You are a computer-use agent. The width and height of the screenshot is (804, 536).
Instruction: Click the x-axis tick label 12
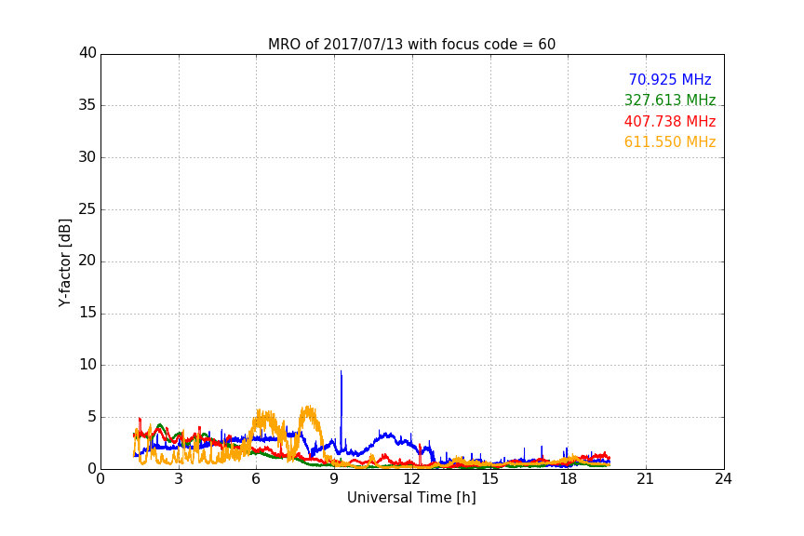[x=412, y=479]
